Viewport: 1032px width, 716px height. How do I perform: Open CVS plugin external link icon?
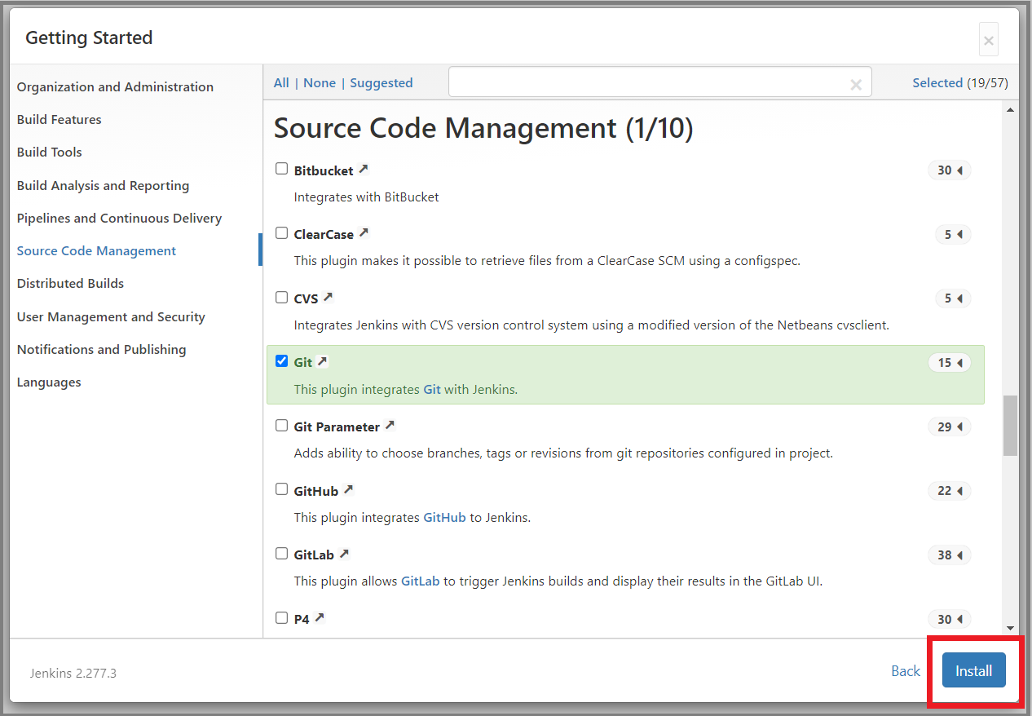pos(328,298)
